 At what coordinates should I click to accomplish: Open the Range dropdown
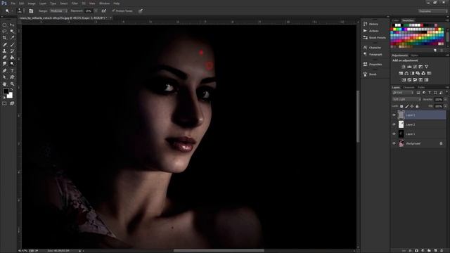click(x=58, y=11)
